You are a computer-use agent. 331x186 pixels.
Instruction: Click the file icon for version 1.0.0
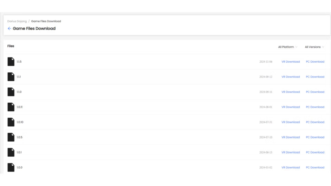coord(11,167)
